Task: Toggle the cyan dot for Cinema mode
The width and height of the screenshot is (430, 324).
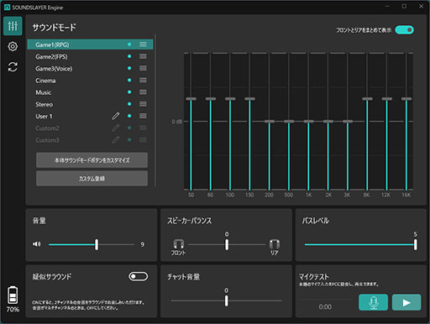Action: 129,81
